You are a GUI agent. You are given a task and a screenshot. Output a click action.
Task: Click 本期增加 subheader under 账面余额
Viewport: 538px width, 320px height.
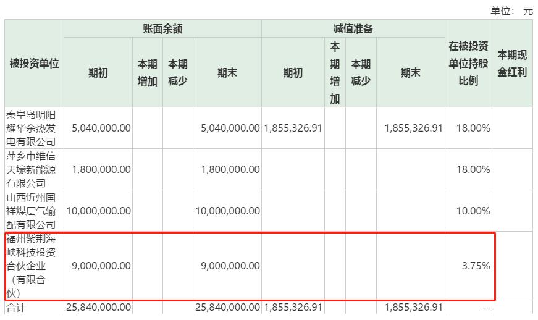click(x=148, y=73)
